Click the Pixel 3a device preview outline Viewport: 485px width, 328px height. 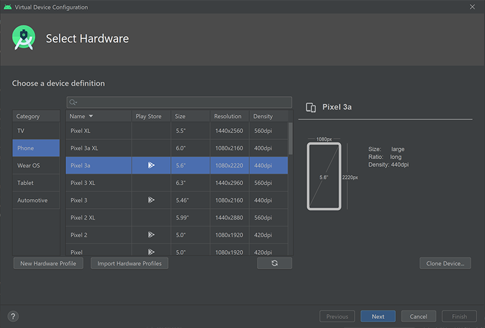point(324,176)
